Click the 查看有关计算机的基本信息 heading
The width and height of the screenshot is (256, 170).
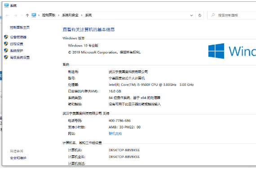[88, 30]
